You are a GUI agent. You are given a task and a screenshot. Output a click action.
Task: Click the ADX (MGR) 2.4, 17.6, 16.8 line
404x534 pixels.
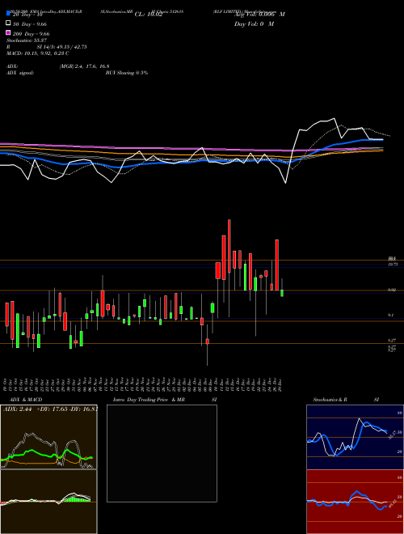(58, 66)
